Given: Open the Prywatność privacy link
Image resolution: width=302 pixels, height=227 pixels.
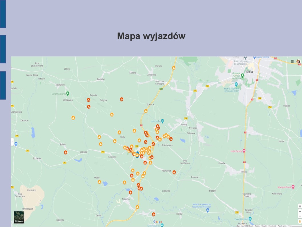Looking at the screenshot, I should pos(272,226).
